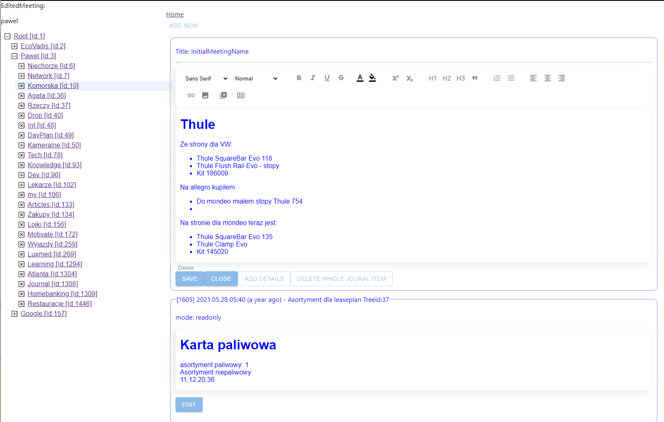Image resolution: width=664 pixels, height=422 pixels.
Task: Insert a hyperlink with link icon
Action: [191, 95]
